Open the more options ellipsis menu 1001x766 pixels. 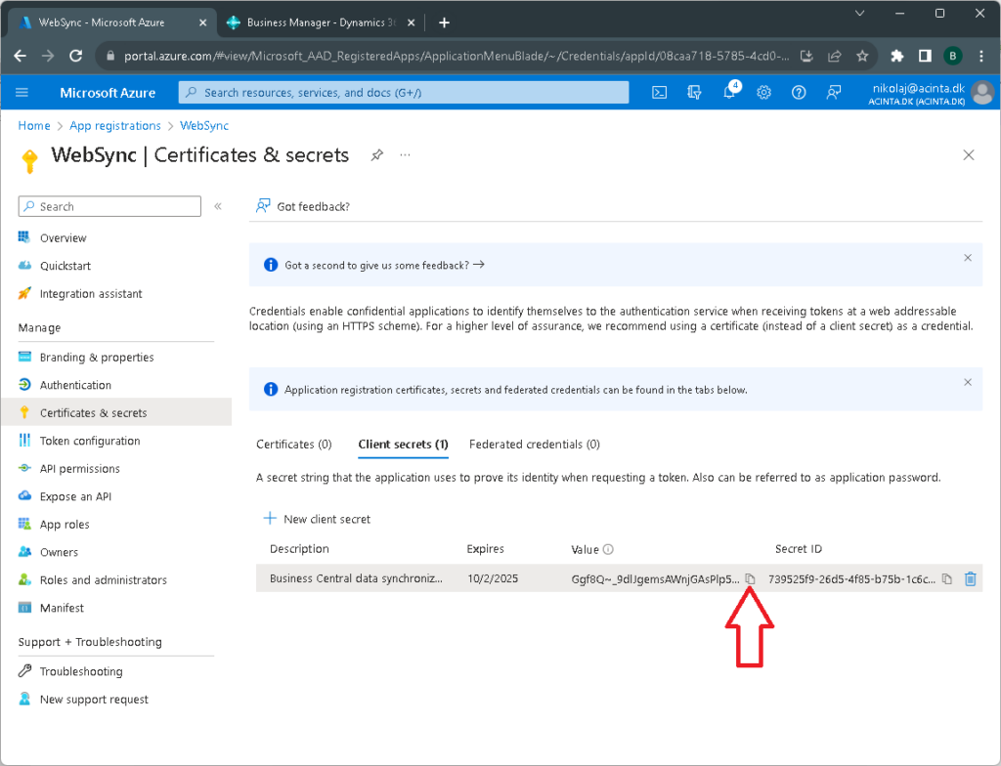[x=405, y=155]
